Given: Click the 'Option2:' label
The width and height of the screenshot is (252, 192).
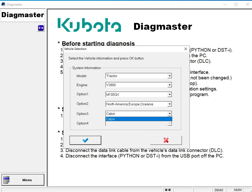Looking at the screenshot, I should point(83,104).
